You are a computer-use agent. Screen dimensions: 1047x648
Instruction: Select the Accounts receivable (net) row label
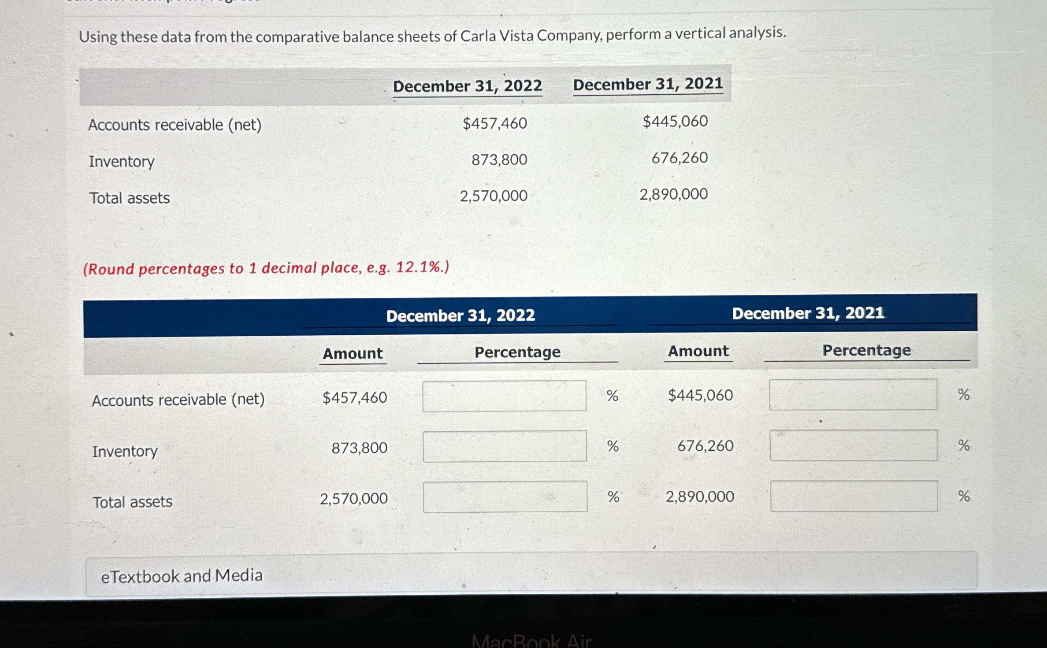(x=178, y=399)
